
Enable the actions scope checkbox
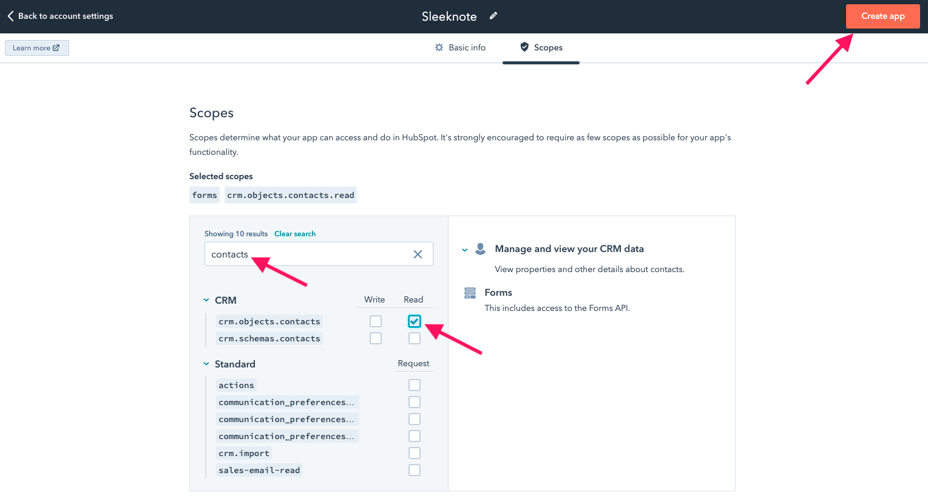pos(415,385)
